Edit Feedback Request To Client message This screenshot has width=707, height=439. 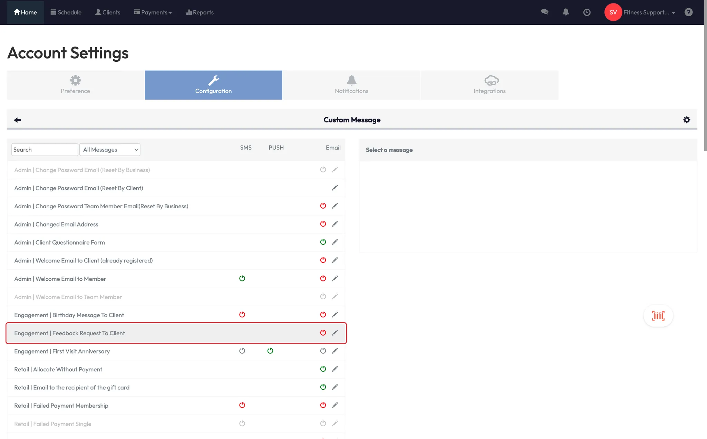click(335, 333)
